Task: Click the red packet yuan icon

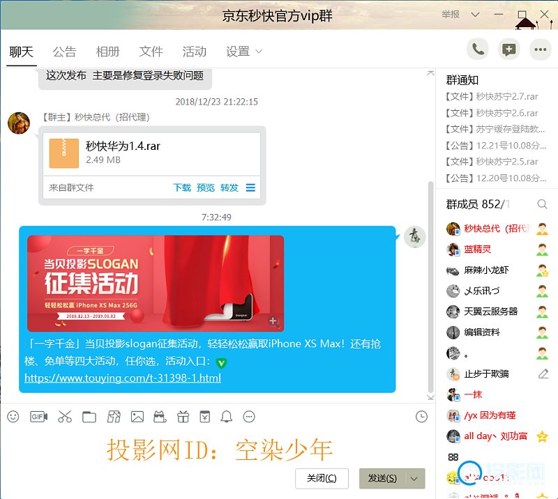Action: click(204, 417)
